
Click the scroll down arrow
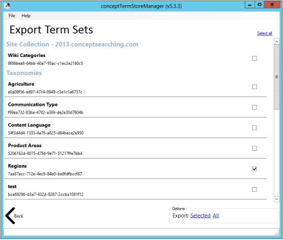click(276, 199)
